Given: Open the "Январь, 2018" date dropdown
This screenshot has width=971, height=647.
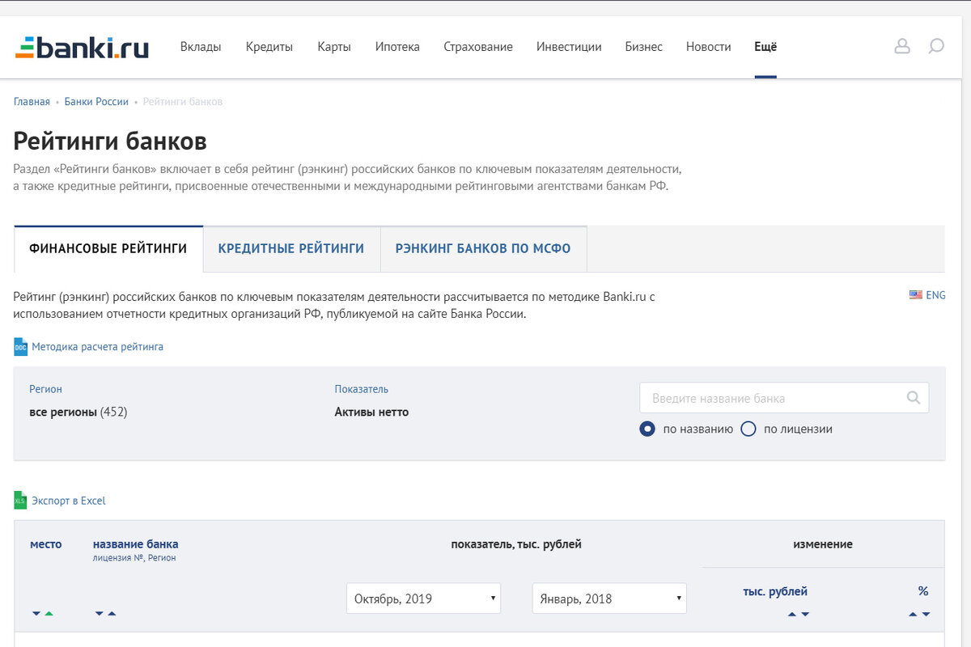Looking at the screenshot, I should click(x=609, y=598).
